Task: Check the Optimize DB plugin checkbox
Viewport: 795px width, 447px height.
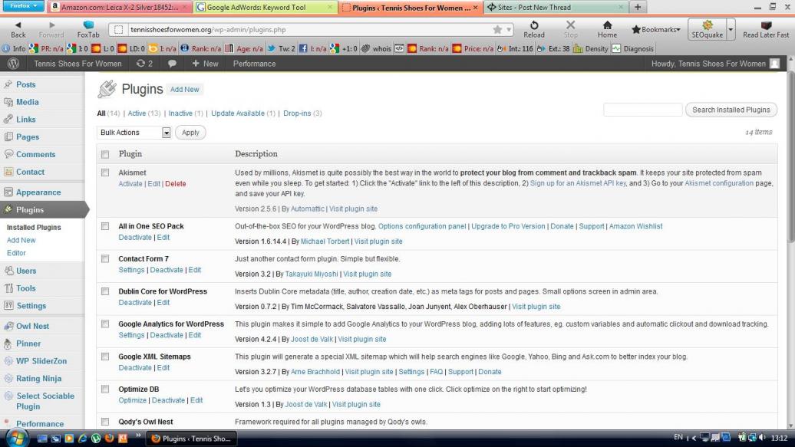Action: point(105,389)
